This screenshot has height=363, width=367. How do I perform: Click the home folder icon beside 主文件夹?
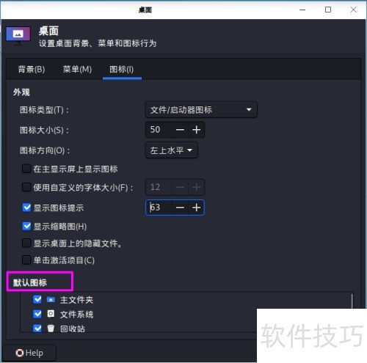click(51, 300)
